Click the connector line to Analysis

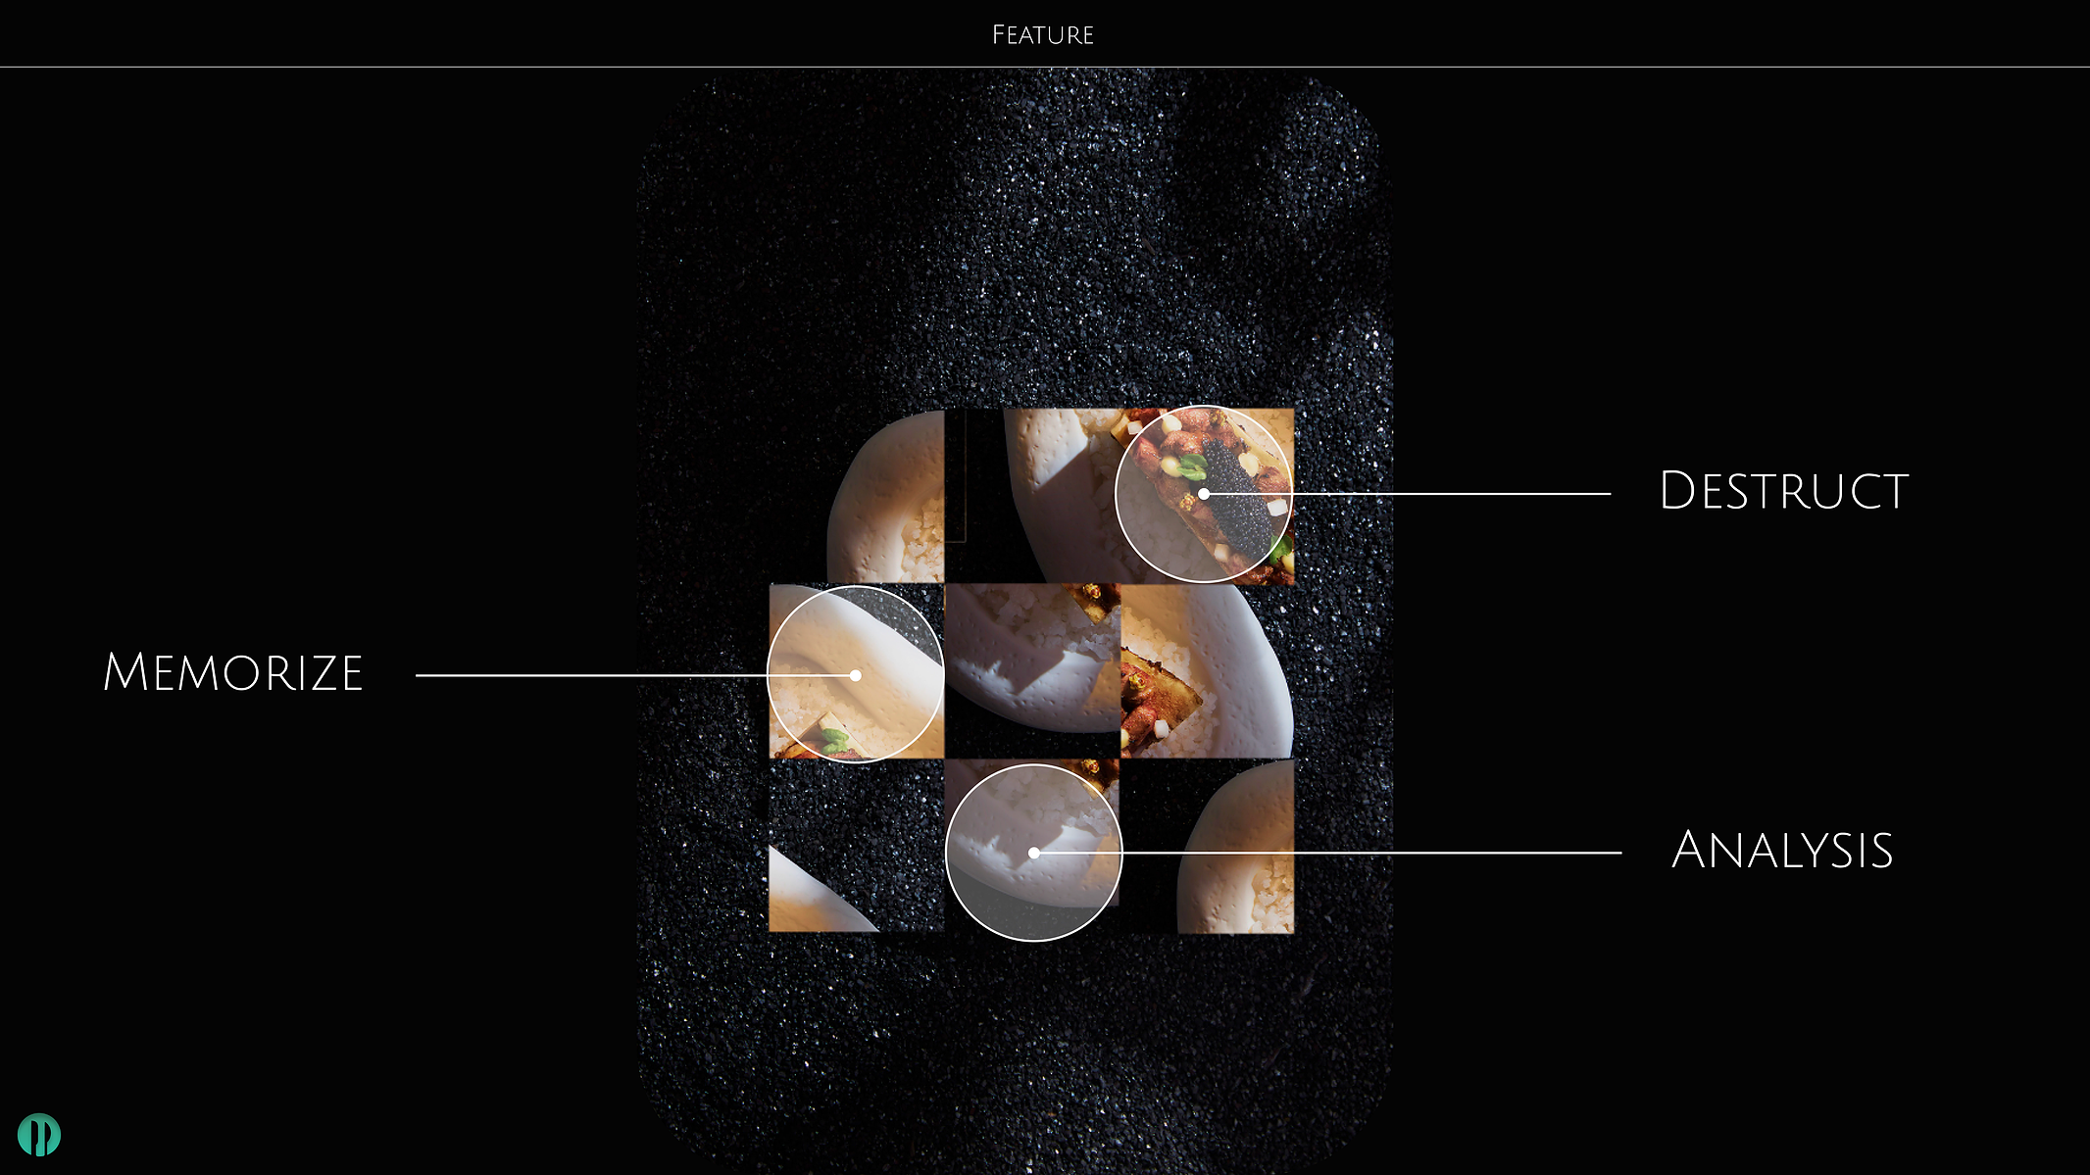[1327, 853]
